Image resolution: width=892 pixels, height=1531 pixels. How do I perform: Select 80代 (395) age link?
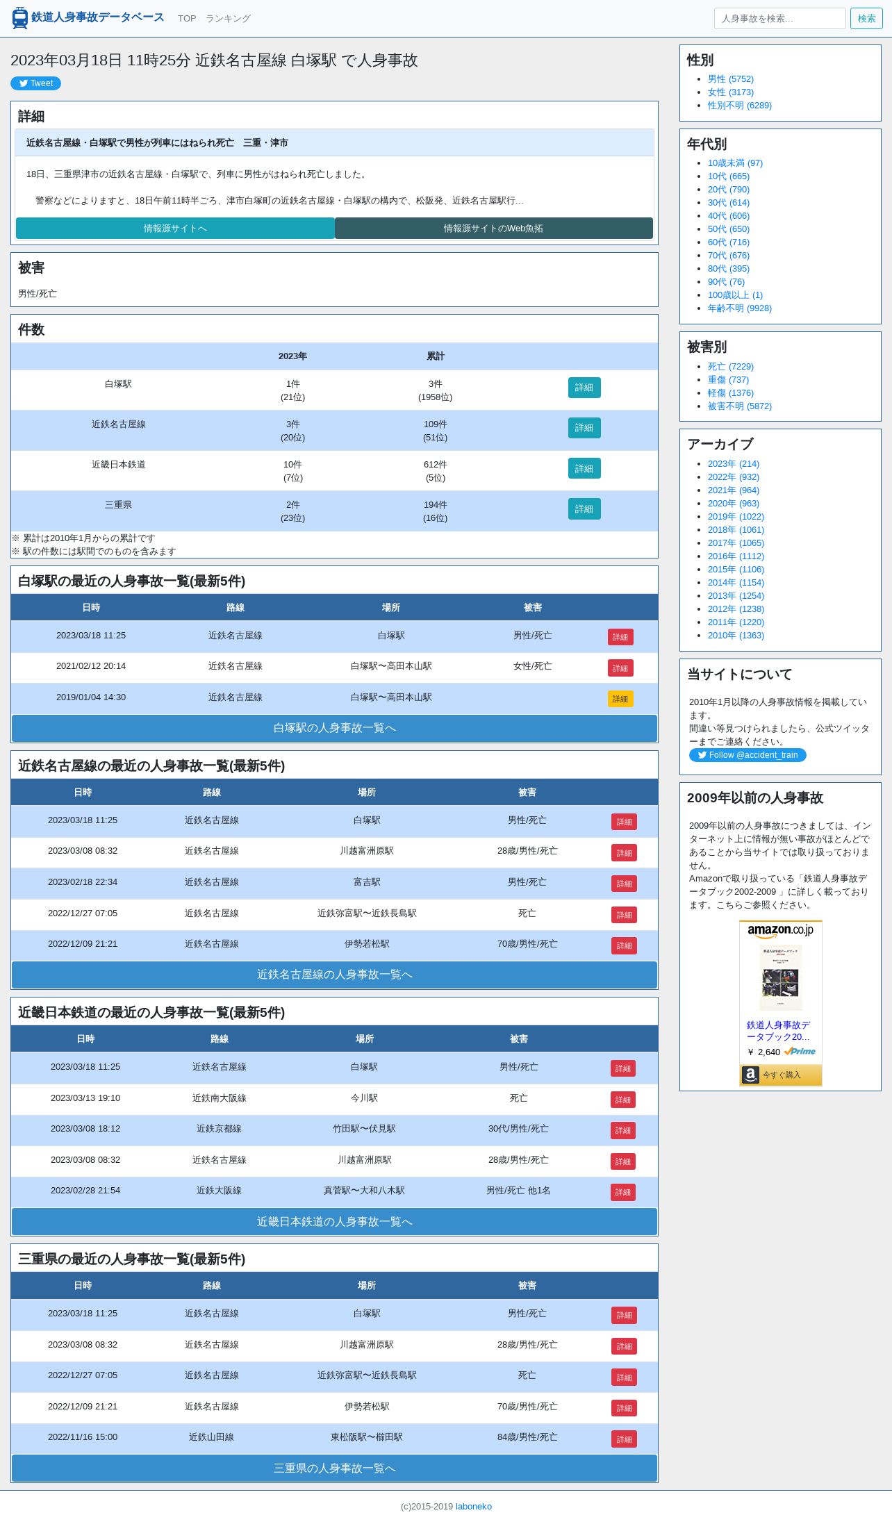pyautogui.click(x=729, y=269)
